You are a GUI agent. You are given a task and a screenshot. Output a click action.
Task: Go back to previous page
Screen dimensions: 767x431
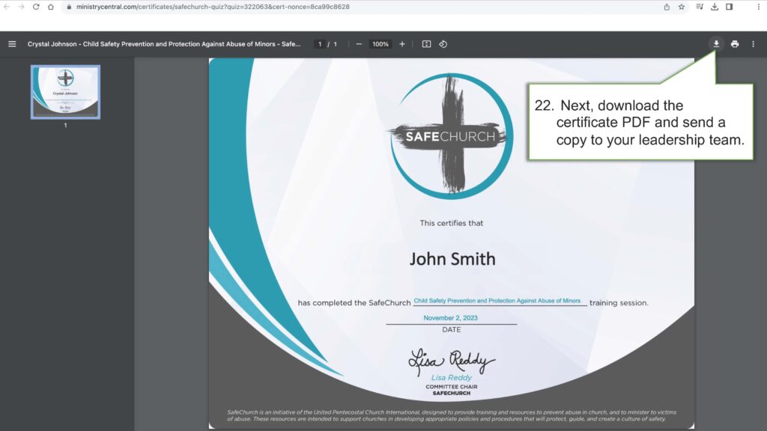coord(7,7)
